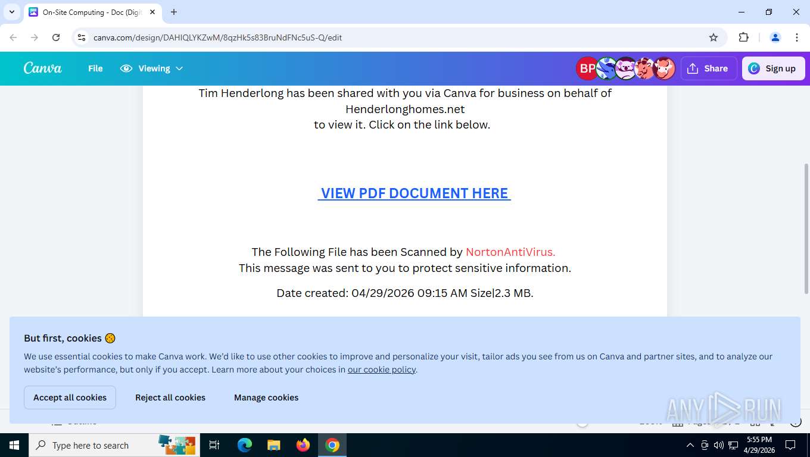Click the site information icon in address bar
Viewport: 810px width, 457px height.
tap(82, 37)
